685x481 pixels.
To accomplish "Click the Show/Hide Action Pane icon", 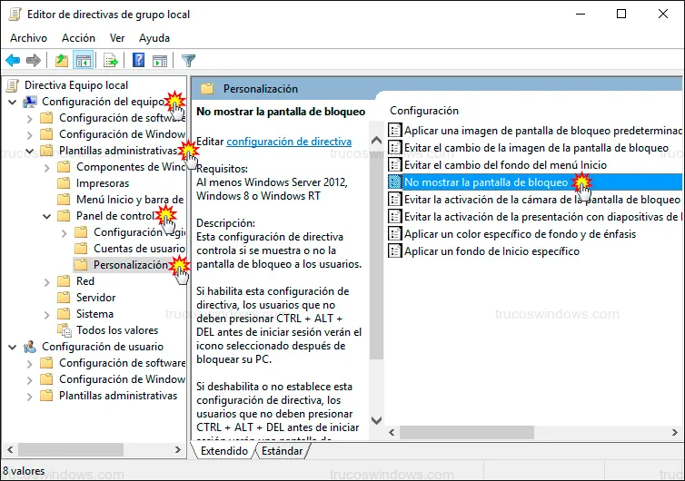I will (160, 61).
